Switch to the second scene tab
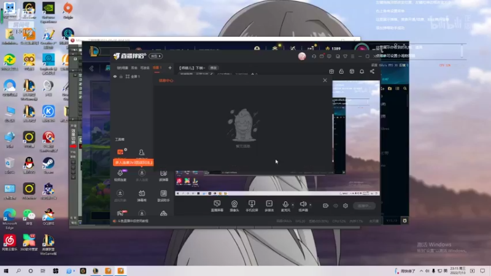 pos(134,67)
